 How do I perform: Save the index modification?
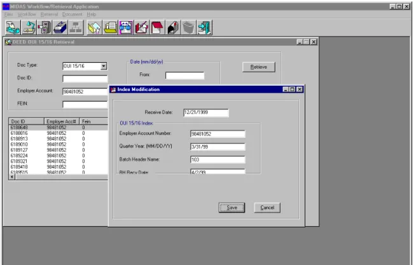[x=232, y=207]
